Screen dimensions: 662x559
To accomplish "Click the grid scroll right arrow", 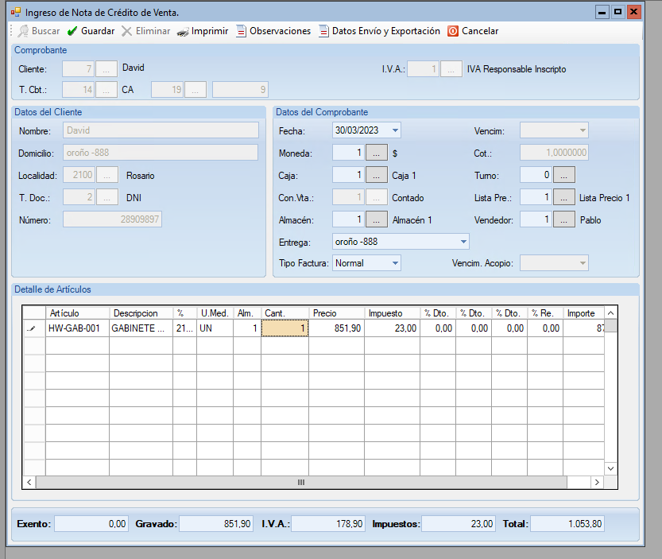I will point(597,482).
